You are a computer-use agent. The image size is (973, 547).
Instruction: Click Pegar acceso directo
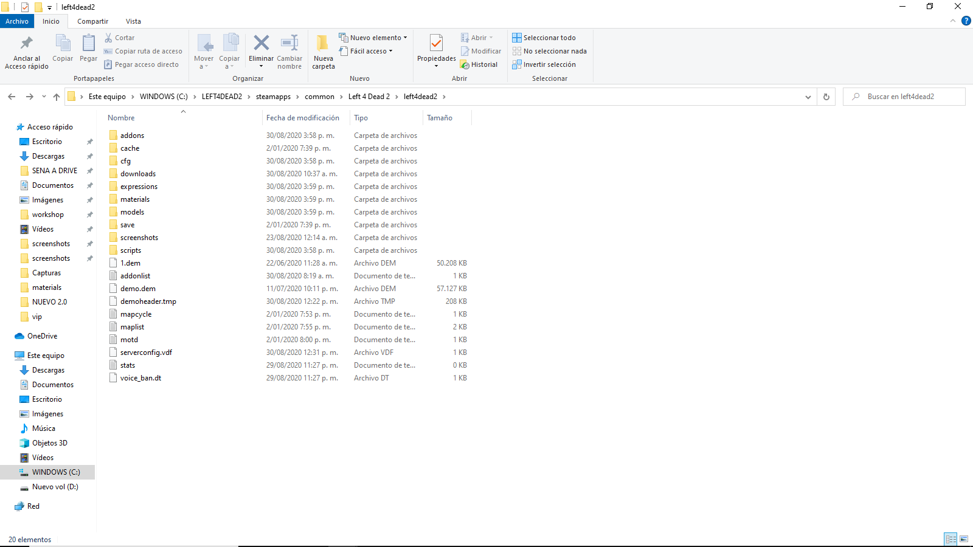point(141,64)
